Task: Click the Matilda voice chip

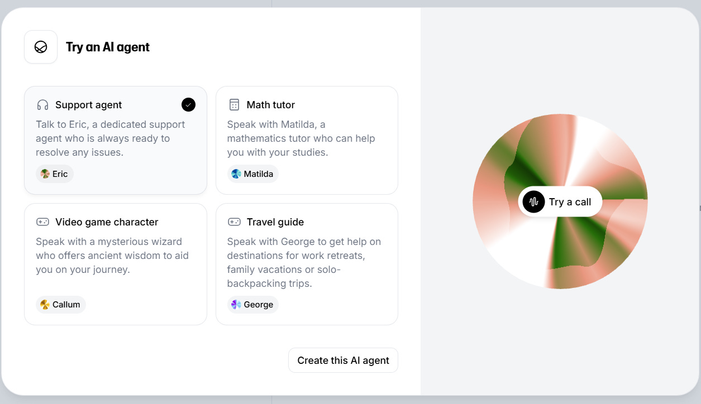Action: pos(252,174)
